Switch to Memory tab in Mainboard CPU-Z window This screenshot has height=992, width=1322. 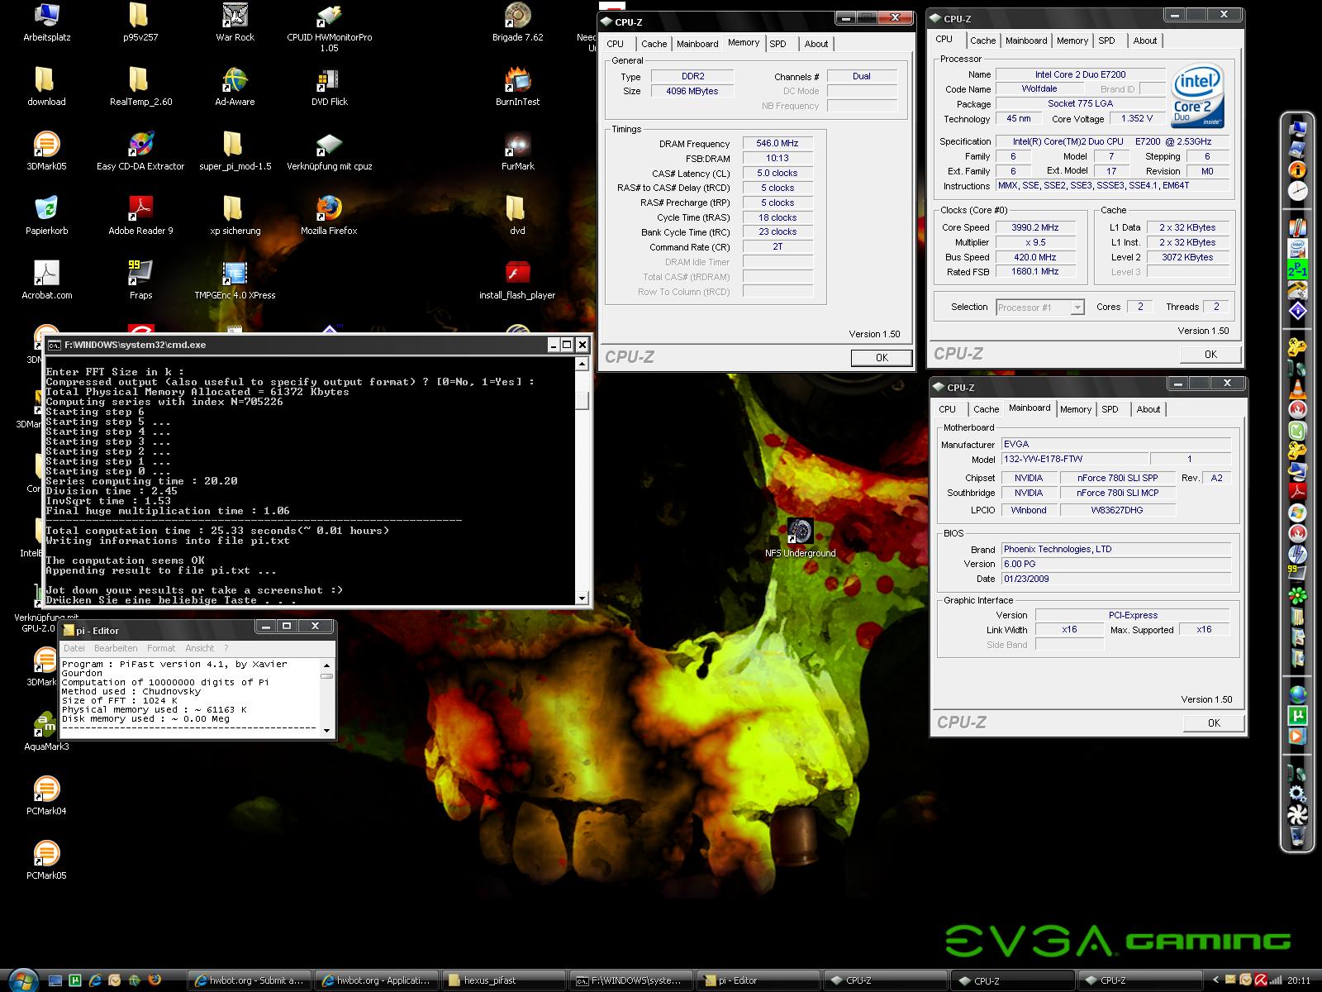coord(1075,409)
